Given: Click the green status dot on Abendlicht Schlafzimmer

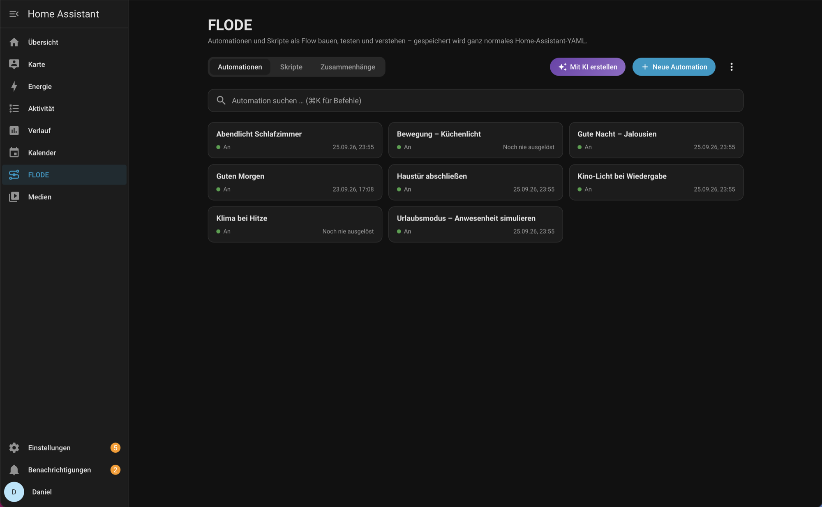Looking at the screenshot, I should [218, 147].
